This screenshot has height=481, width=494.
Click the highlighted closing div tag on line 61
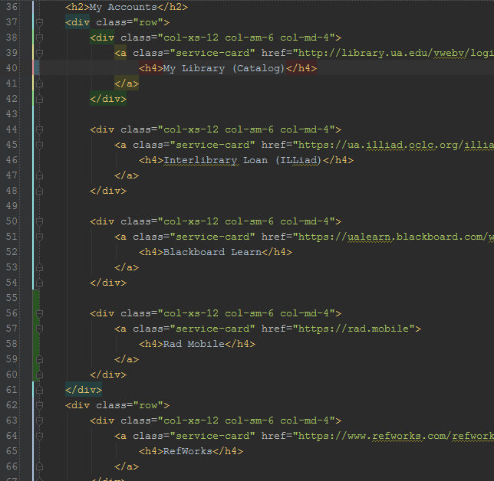84,390
